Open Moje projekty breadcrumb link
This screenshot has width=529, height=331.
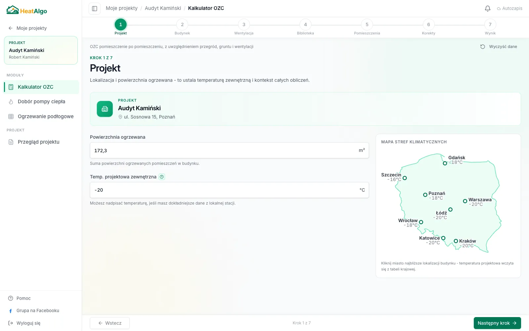click(x=122, y=8)
